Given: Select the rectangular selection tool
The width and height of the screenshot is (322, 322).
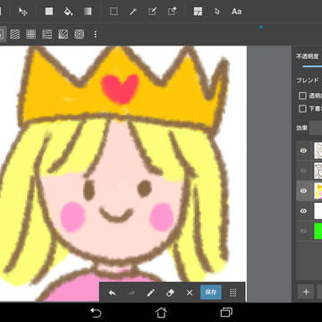Looking at the screenshot, I should pos(114,12).
